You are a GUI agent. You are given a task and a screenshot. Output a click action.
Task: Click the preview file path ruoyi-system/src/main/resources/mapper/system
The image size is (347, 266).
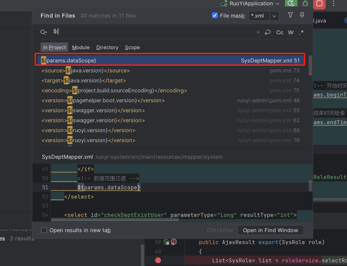(159, 157)
